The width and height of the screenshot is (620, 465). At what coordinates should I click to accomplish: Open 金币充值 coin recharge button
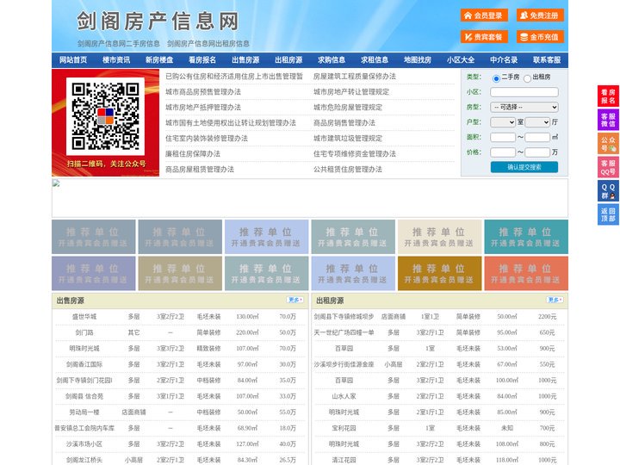pyautogui.click(x=540, y=37)
